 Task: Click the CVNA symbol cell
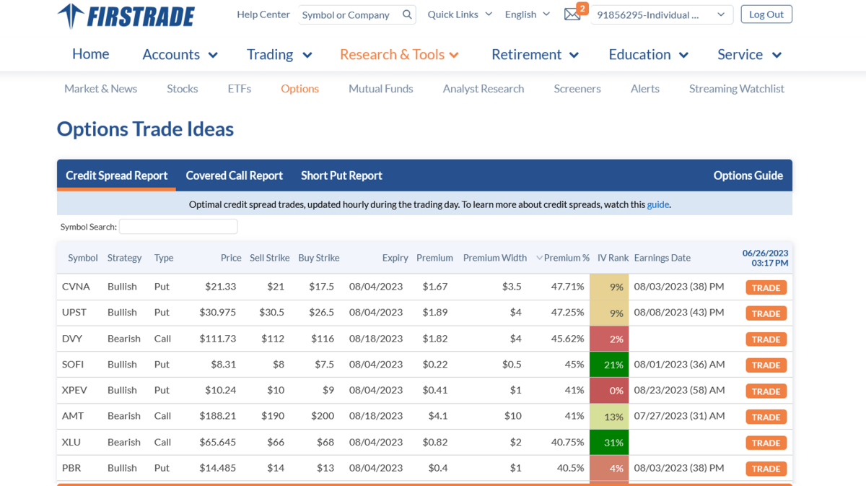click(x=76, y=287)
